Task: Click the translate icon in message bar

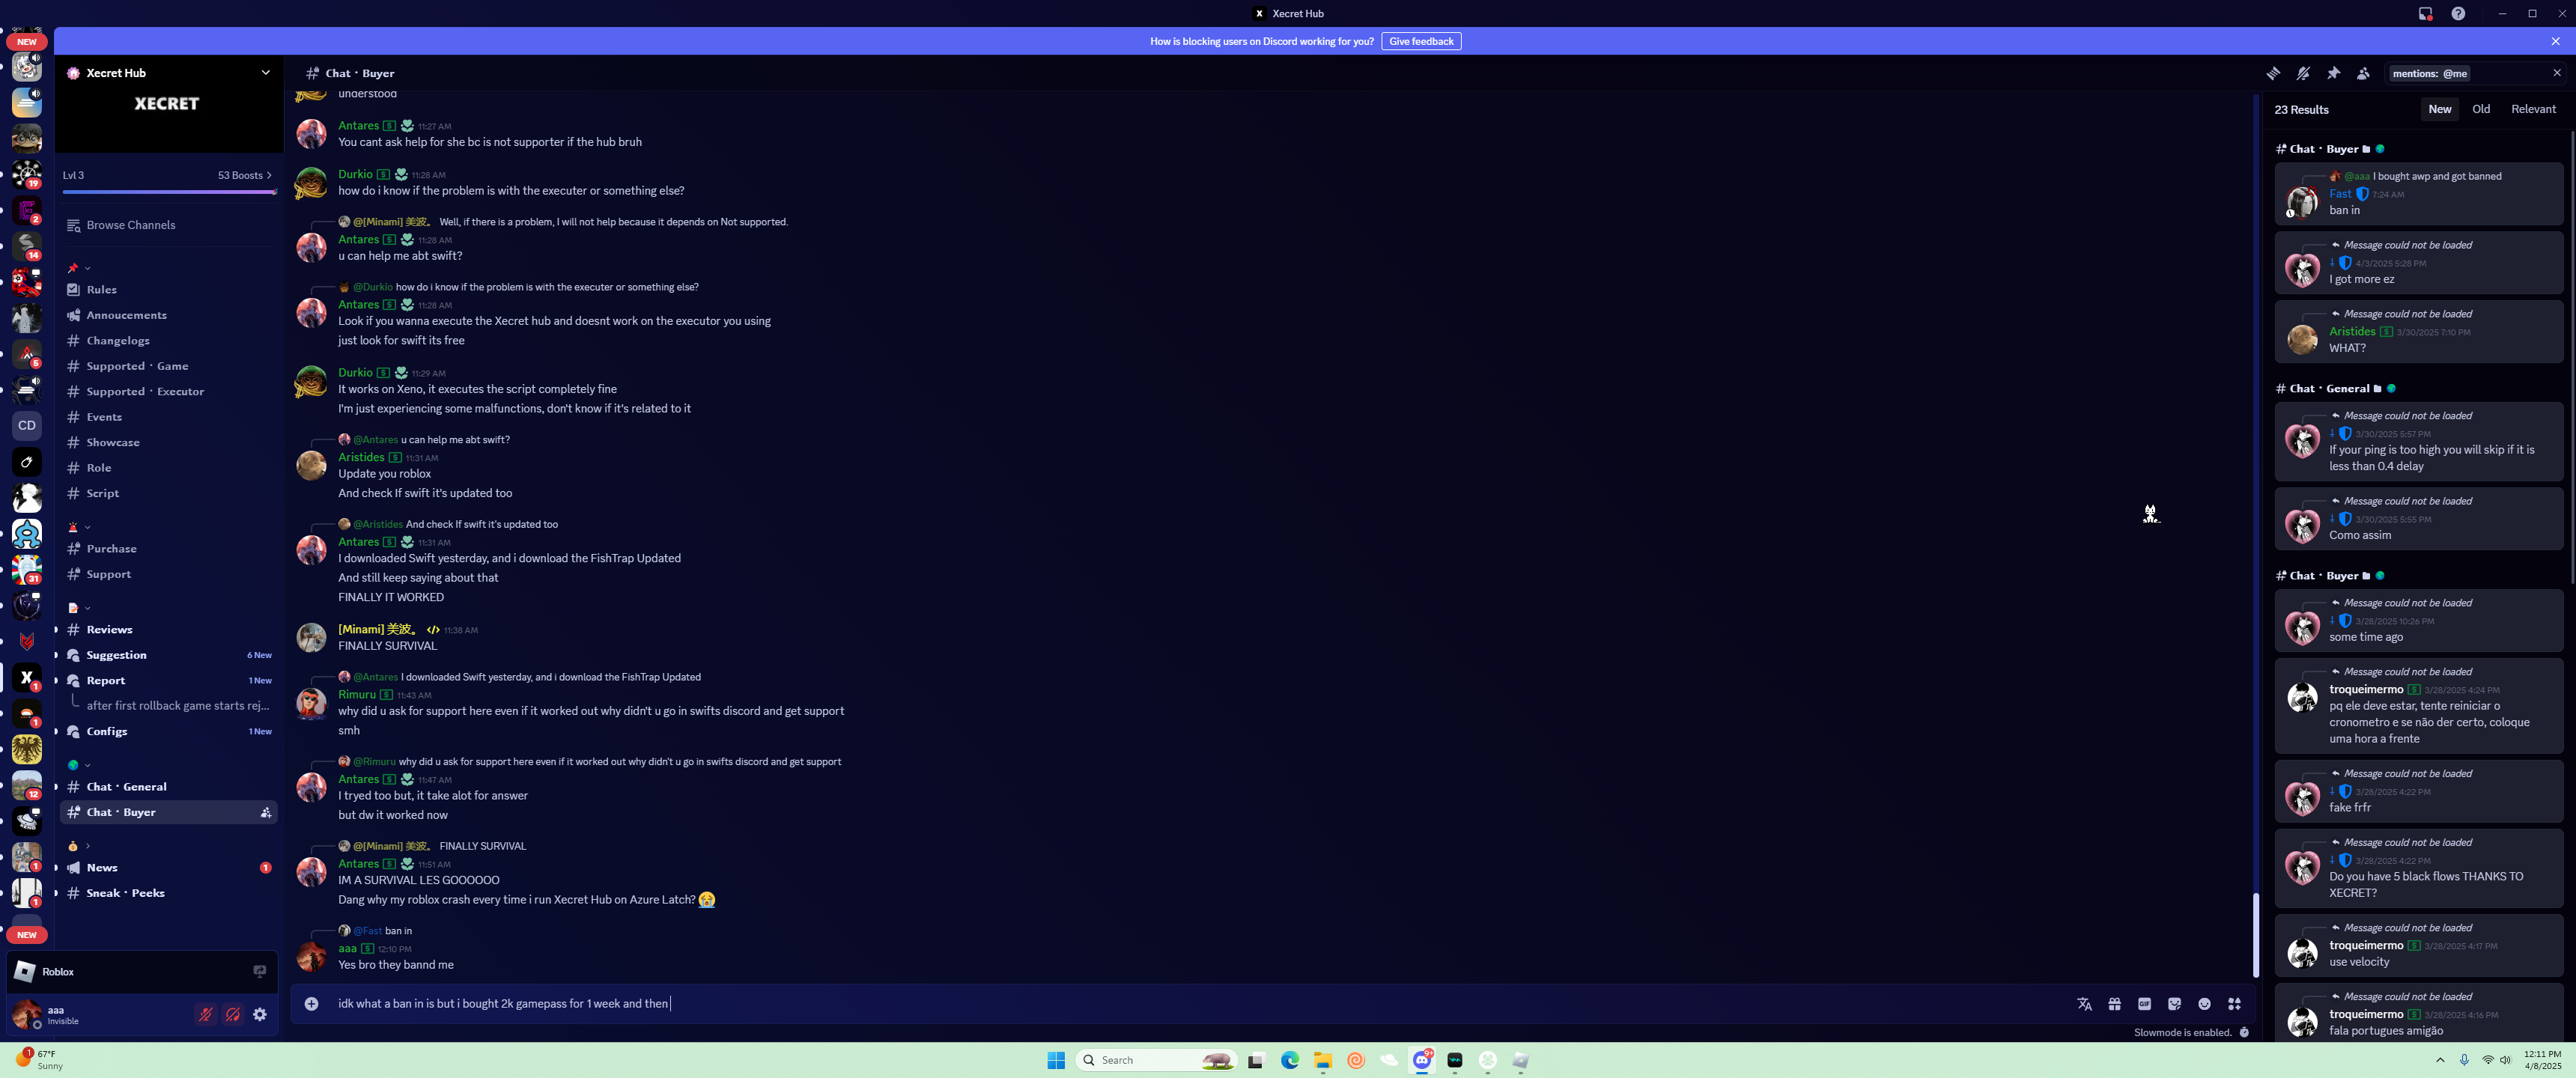Action: tap(2084, 1004)
